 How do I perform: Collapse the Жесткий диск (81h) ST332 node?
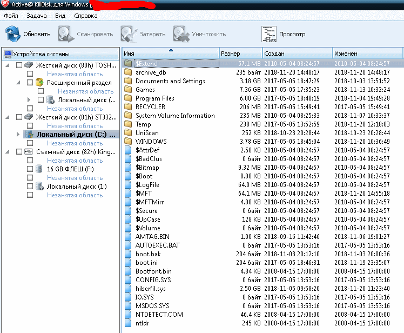point(8,117)
